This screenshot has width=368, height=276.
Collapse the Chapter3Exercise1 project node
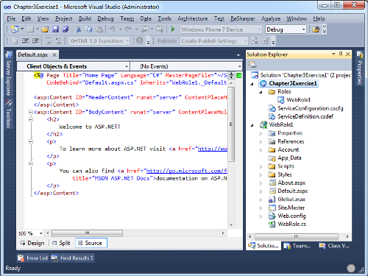252,84
